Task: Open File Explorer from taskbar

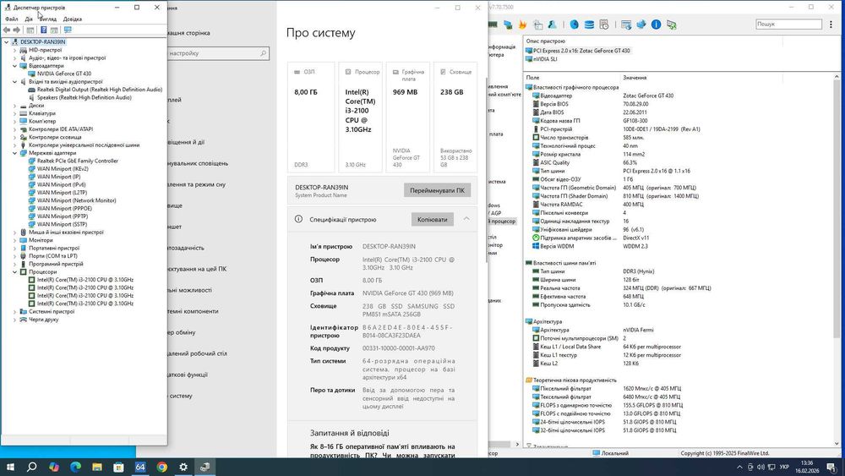Action: 96,467
